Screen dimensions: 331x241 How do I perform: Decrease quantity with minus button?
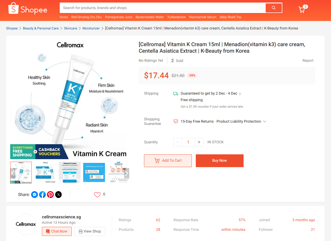tap(177, 142)
